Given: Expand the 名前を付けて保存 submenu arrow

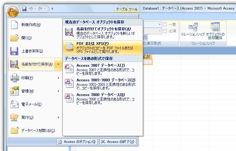Looking at the screenshot, I should [58, 64].
